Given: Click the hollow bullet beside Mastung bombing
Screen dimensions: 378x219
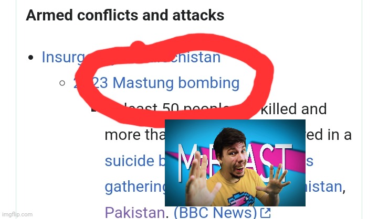Looking at the screenshot, I should 62,83.
